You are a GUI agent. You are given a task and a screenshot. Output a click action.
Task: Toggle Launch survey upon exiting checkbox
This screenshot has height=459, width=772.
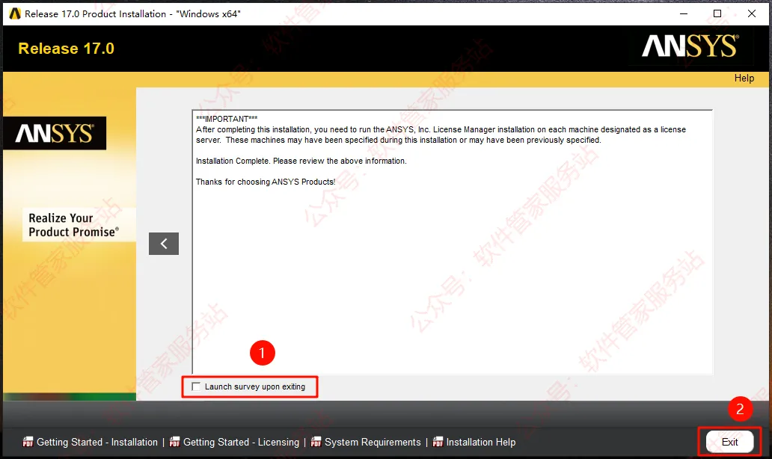[x=196, y=386]
